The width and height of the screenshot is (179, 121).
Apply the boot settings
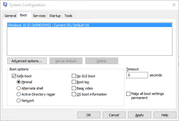pyautogui.click(x=140, y=115)
